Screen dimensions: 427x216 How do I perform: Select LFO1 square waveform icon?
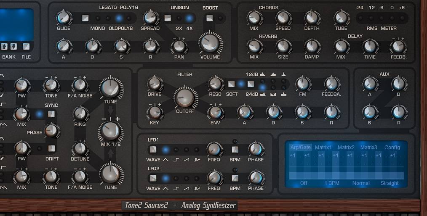pos(176,160)
